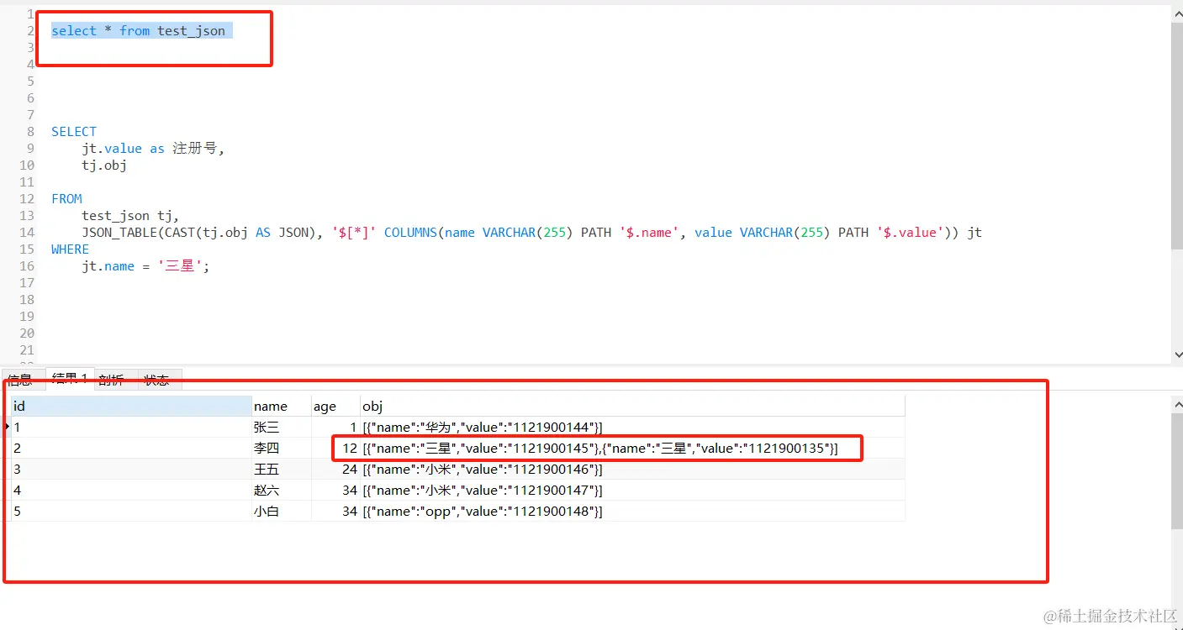The height and width of the screenshot is (630, 1183).
Task: Click line number 8 in the gutter
Action: point(31,132)
